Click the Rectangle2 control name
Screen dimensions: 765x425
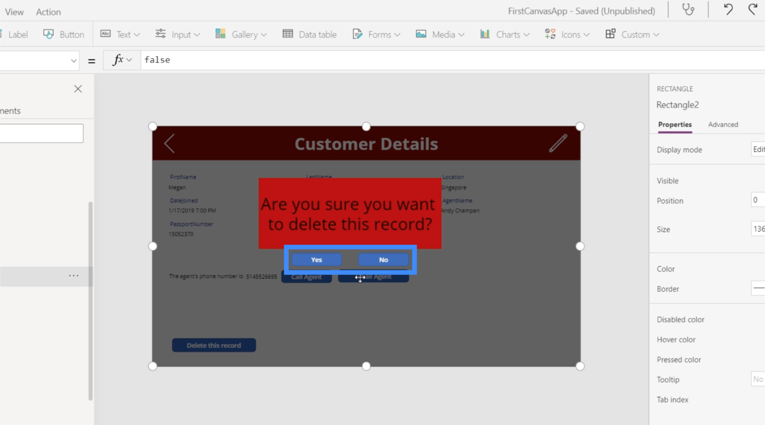click(677, 105)
